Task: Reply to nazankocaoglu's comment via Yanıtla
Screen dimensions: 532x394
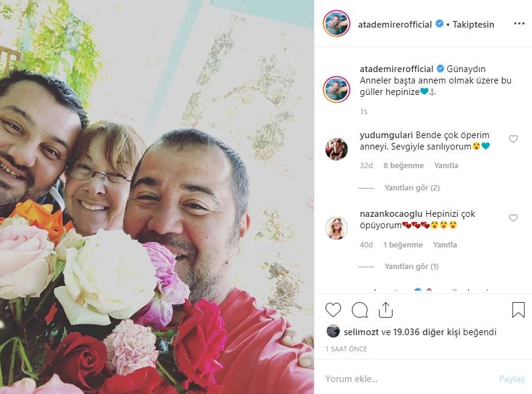Action: (445, 244)
